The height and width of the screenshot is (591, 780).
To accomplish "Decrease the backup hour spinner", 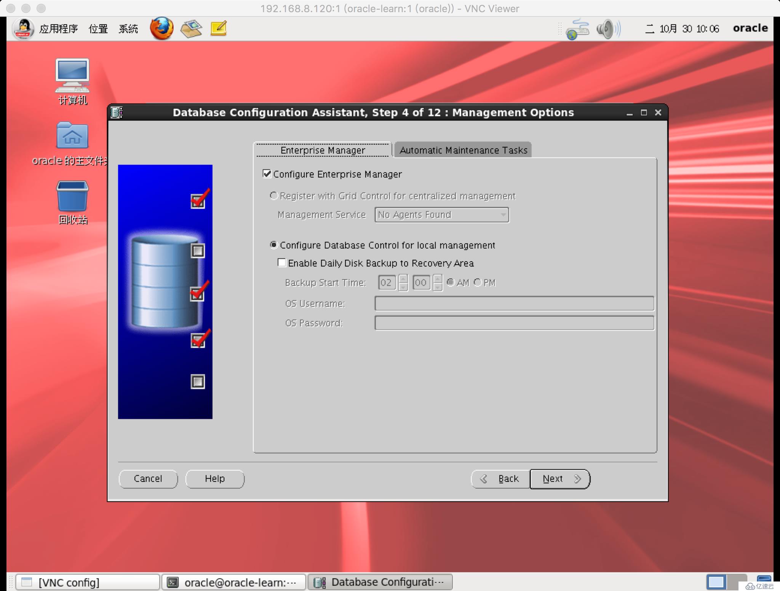I will pyautogui.click(x=403, y=287).
